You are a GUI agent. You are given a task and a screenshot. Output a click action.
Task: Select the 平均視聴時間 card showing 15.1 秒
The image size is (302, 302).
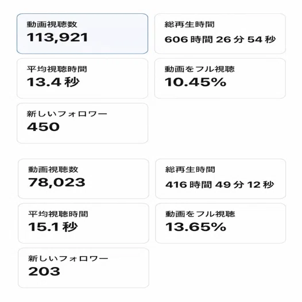pos(83,223)
